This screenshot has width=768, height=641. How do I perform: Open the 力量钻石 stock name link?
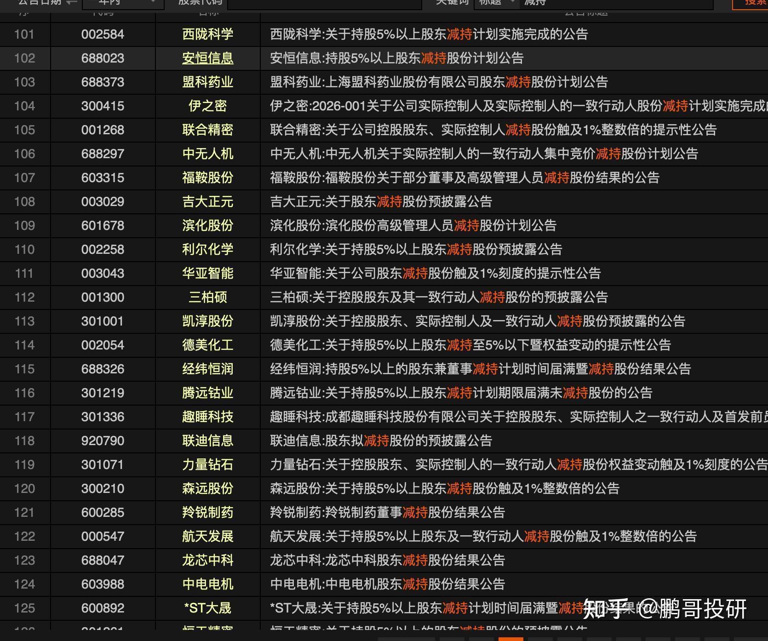click(208, 465)
